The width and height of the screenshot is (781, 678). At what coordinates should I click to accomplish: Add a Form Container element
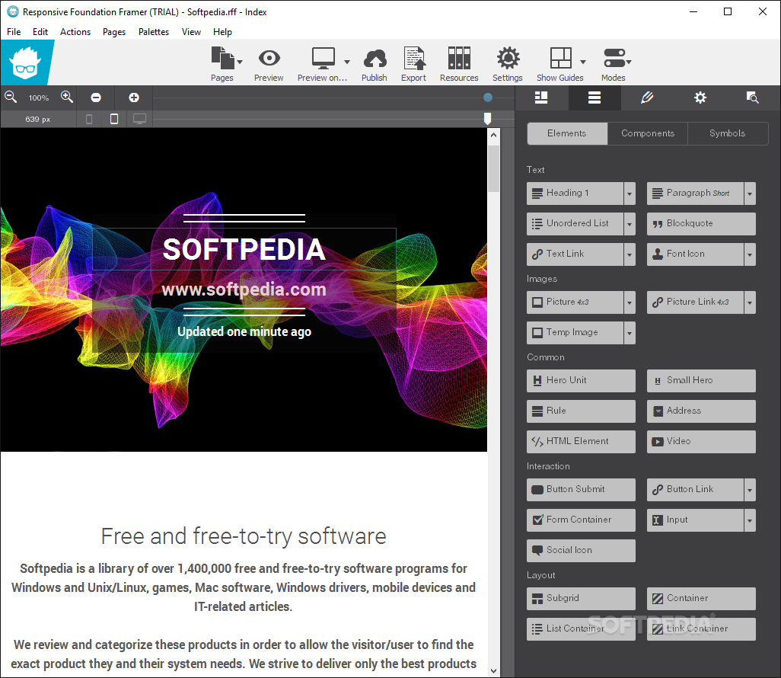click(x=581, y=520)
